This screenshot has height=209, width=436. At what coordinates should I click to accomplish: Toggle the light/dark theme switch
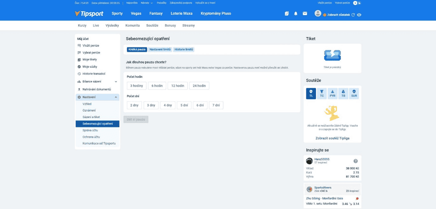357,3
